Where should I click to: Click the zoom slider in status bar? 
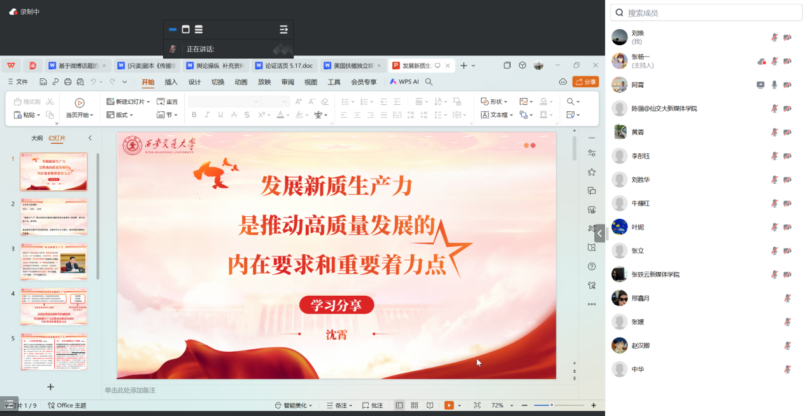[x=552, y=405]
